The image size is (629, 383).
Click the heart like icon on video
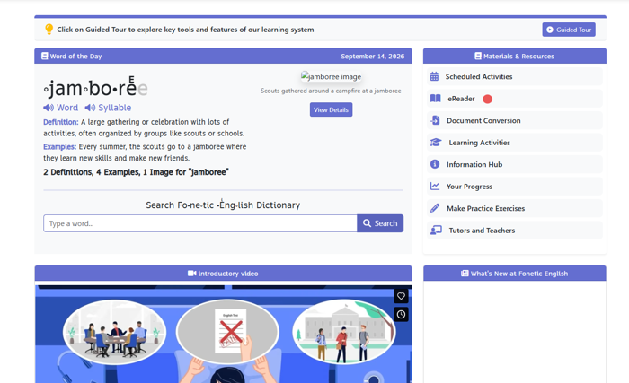401,296
